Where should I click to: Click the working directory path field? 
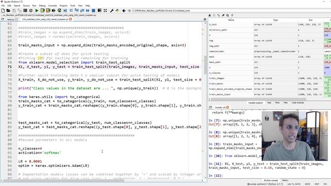(x=231, y=10)
